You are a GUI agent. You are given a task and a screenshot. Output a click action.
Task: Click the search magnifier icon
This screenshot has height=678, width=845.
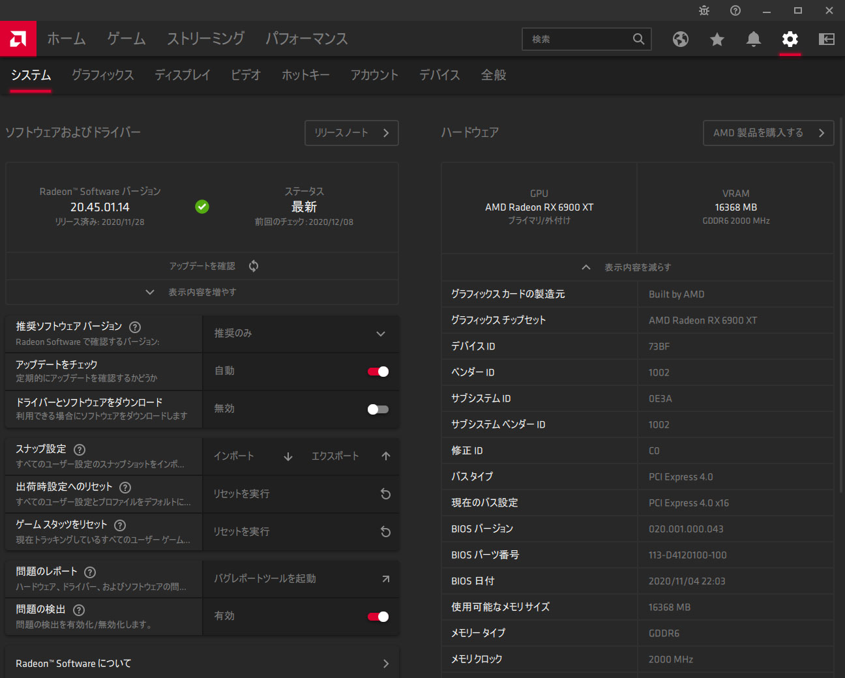pyautogui.click(x=638, y=39)
